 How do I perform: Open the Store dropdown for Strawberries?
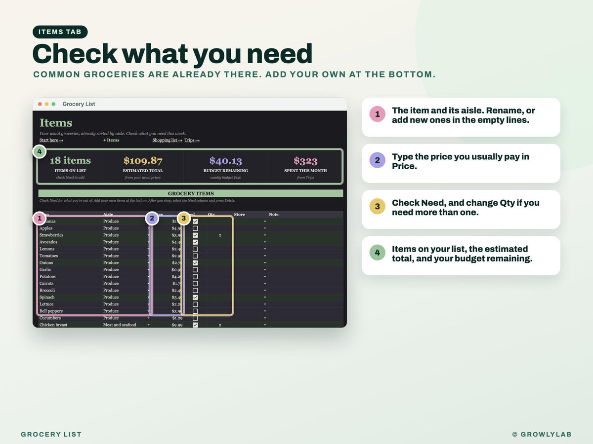(x=265, y=235)
